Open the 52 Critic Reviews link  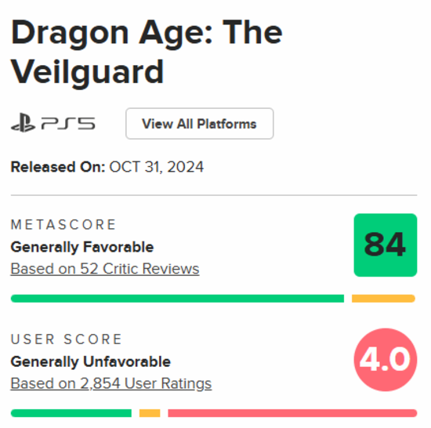105,269
